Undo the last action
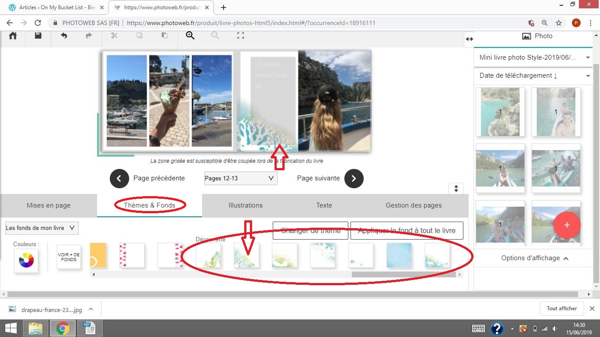 [64, 36]
